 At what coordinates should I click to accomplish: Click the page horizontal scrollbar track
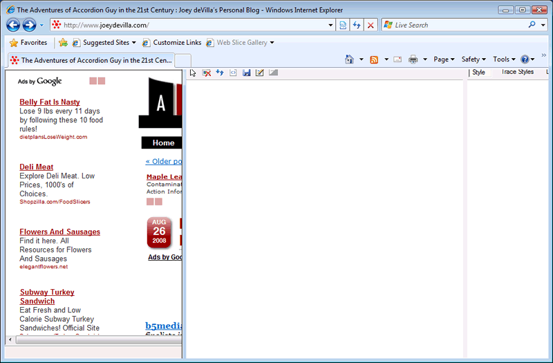(x=99, y=339)
